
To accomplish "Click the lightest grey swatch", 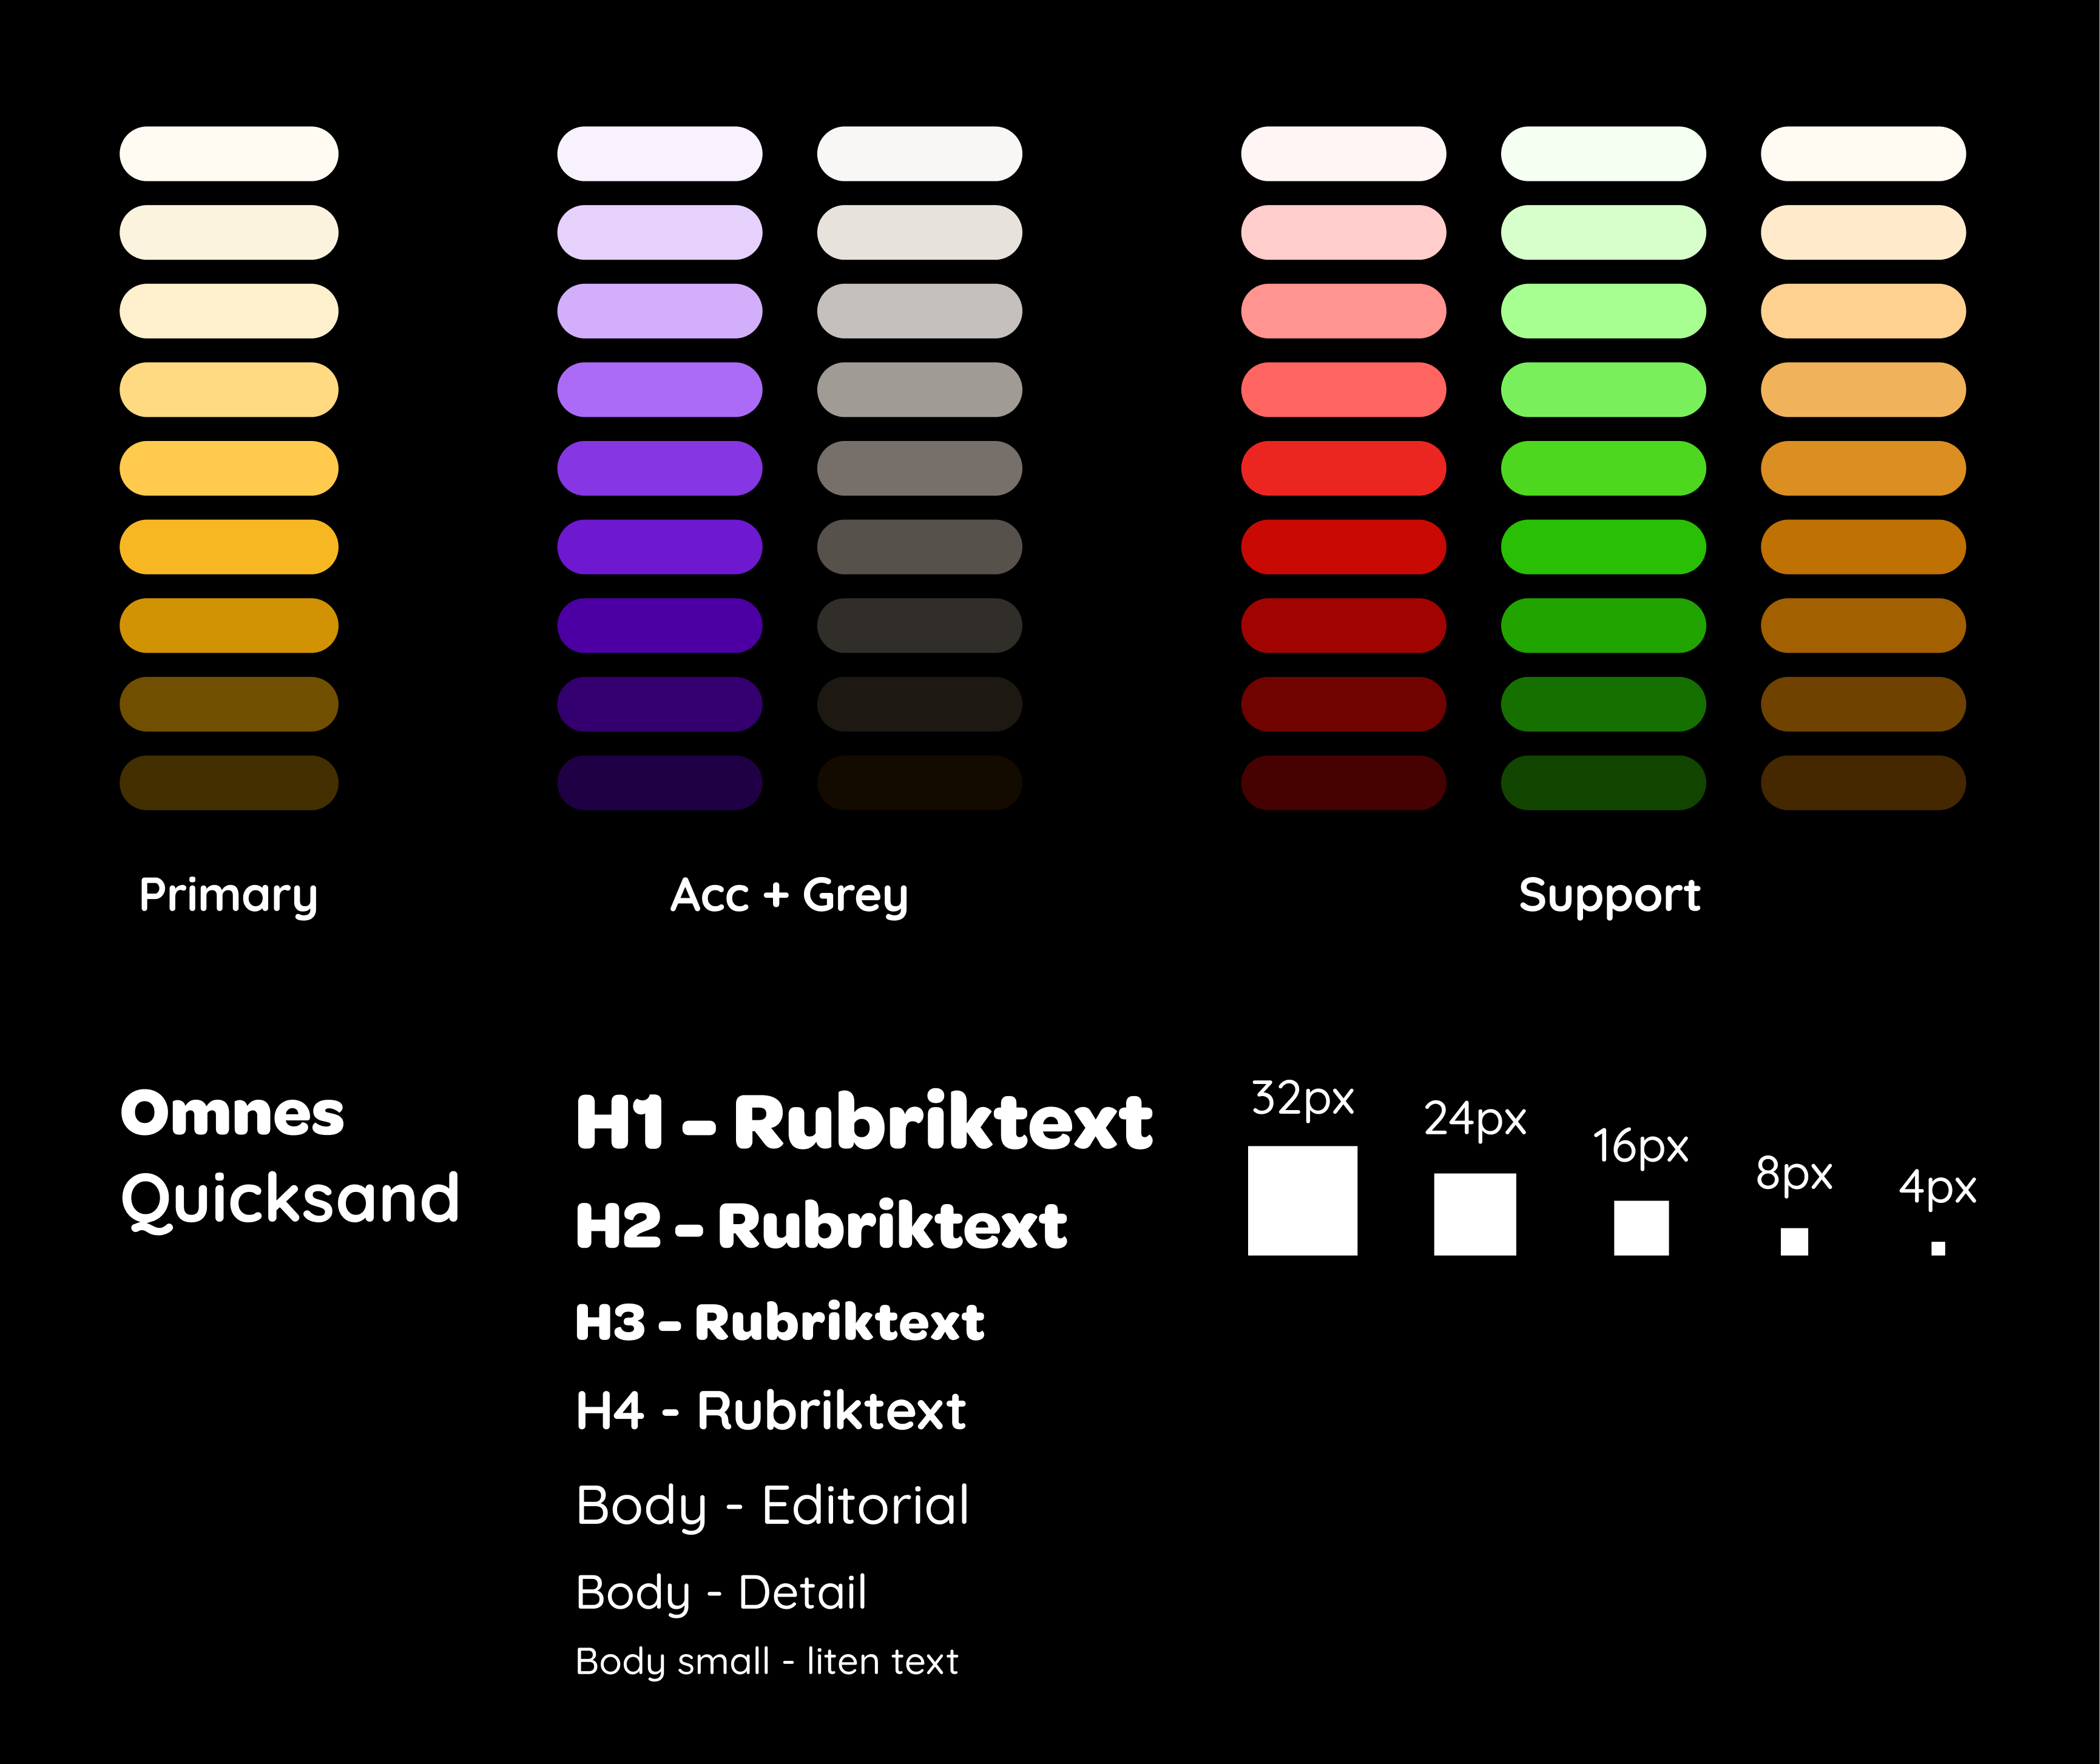I will pos(919,154).
